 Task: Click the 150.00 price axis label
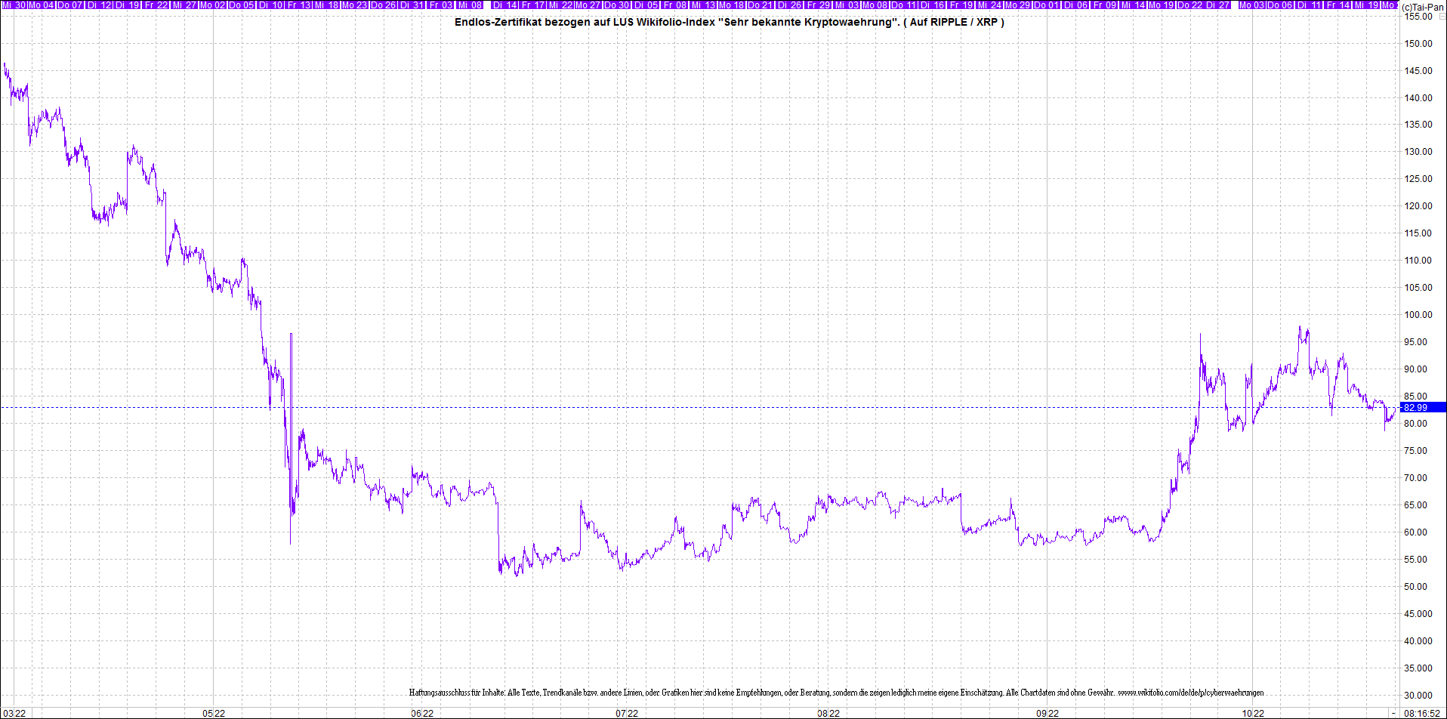(1418, 44)
